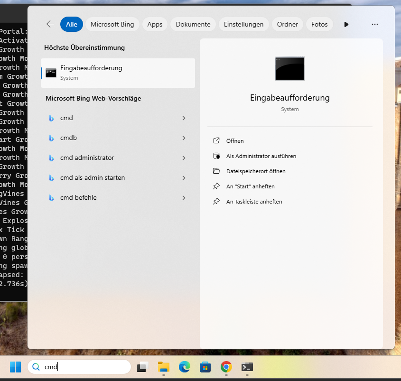401x381 pixels.
Task: Switch to the Apps filter tab
Action: (x=155, y=24)
